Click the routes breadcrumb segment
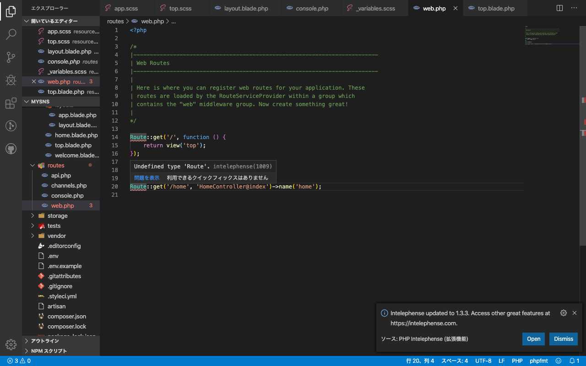Viewport: 586px width, 366px height. (115, 21)
